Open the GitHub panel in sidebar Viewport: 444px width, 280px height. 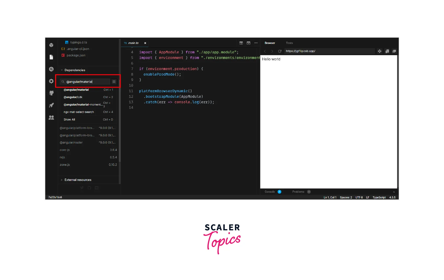(51, 93)
